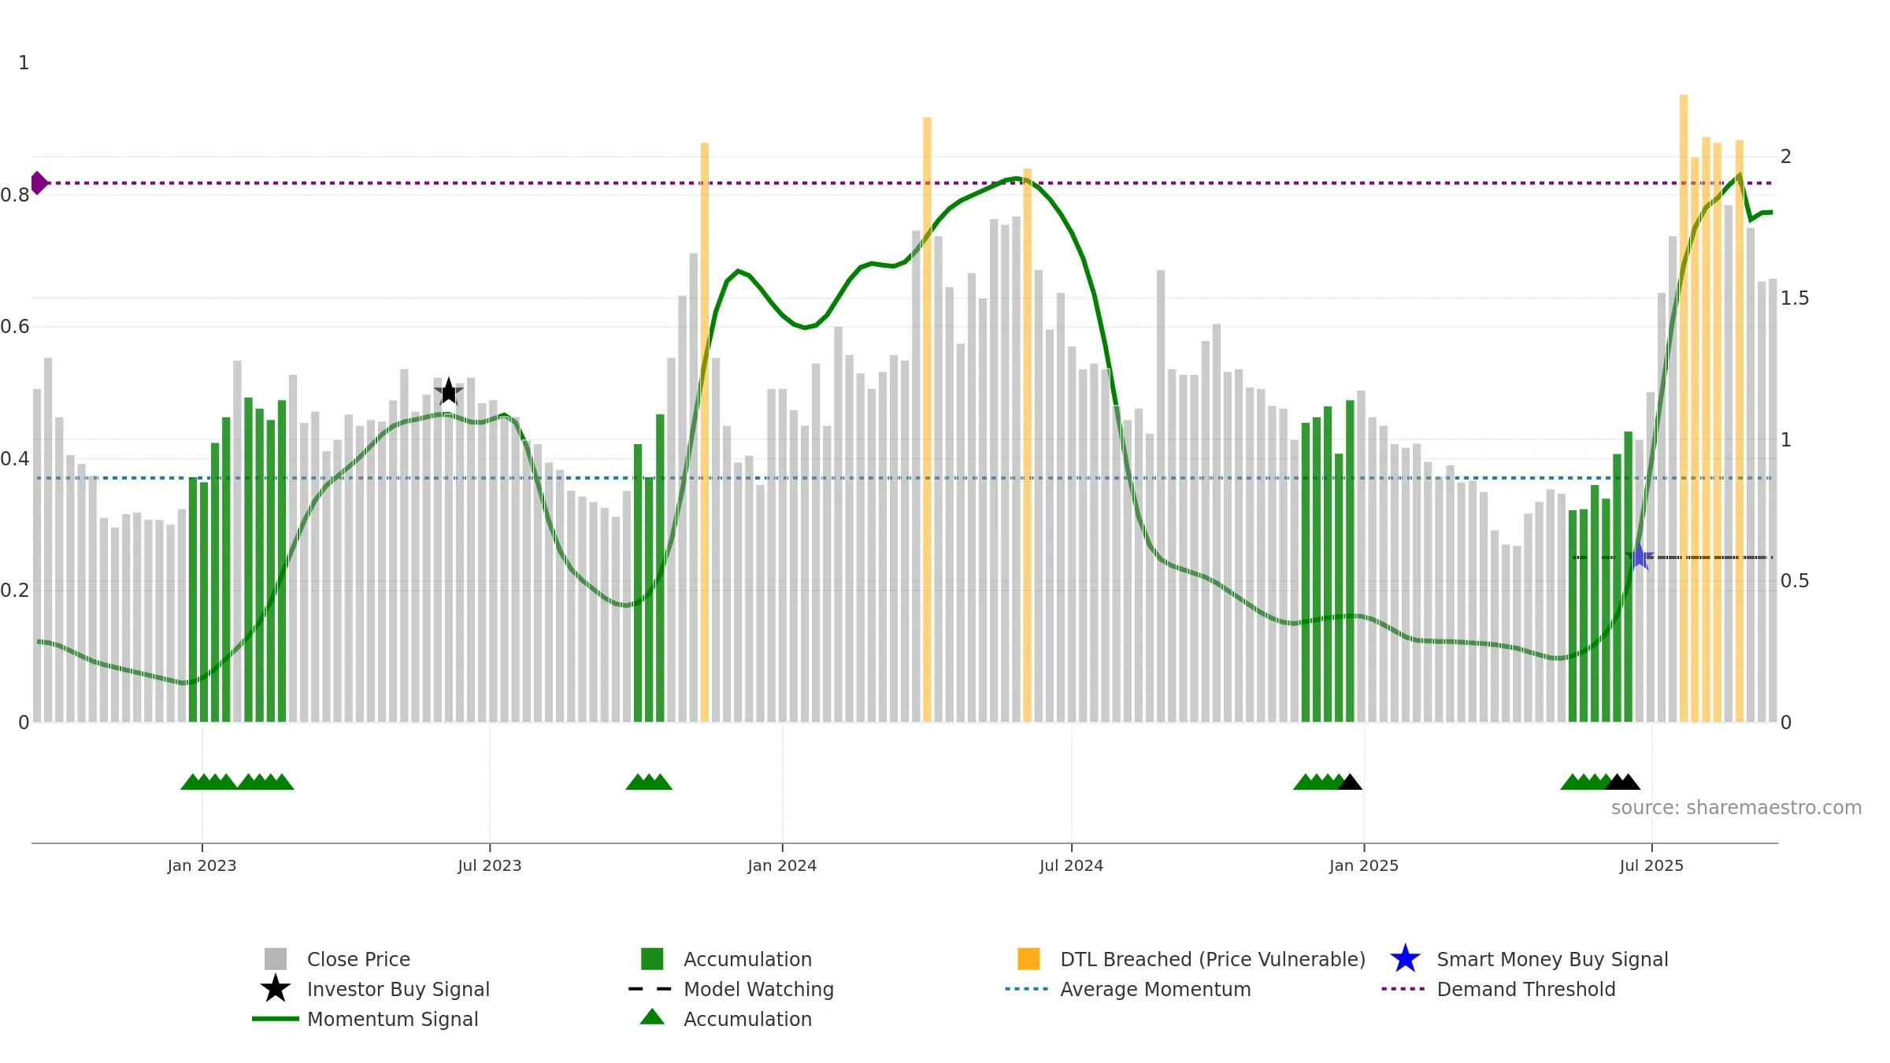
Task: Click the black Investor Buy Signal star on chart
Action: pos(449,391)
